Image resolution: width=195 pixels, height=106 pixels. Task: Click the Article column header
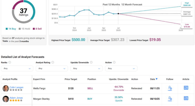click(x=186, y=79)
